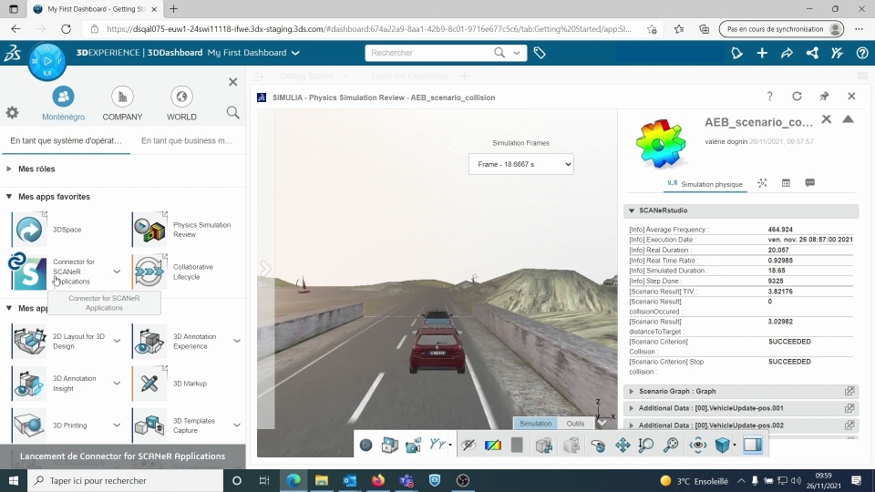
Task: Pin the simulation widget
Action: (x=824, y=96)
